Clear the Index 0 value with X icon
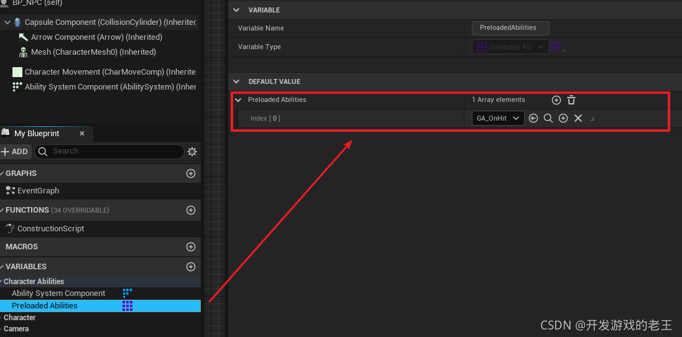The width and height of the screenshot is (682, 337). pyautogui.click(x=578, y=118)
